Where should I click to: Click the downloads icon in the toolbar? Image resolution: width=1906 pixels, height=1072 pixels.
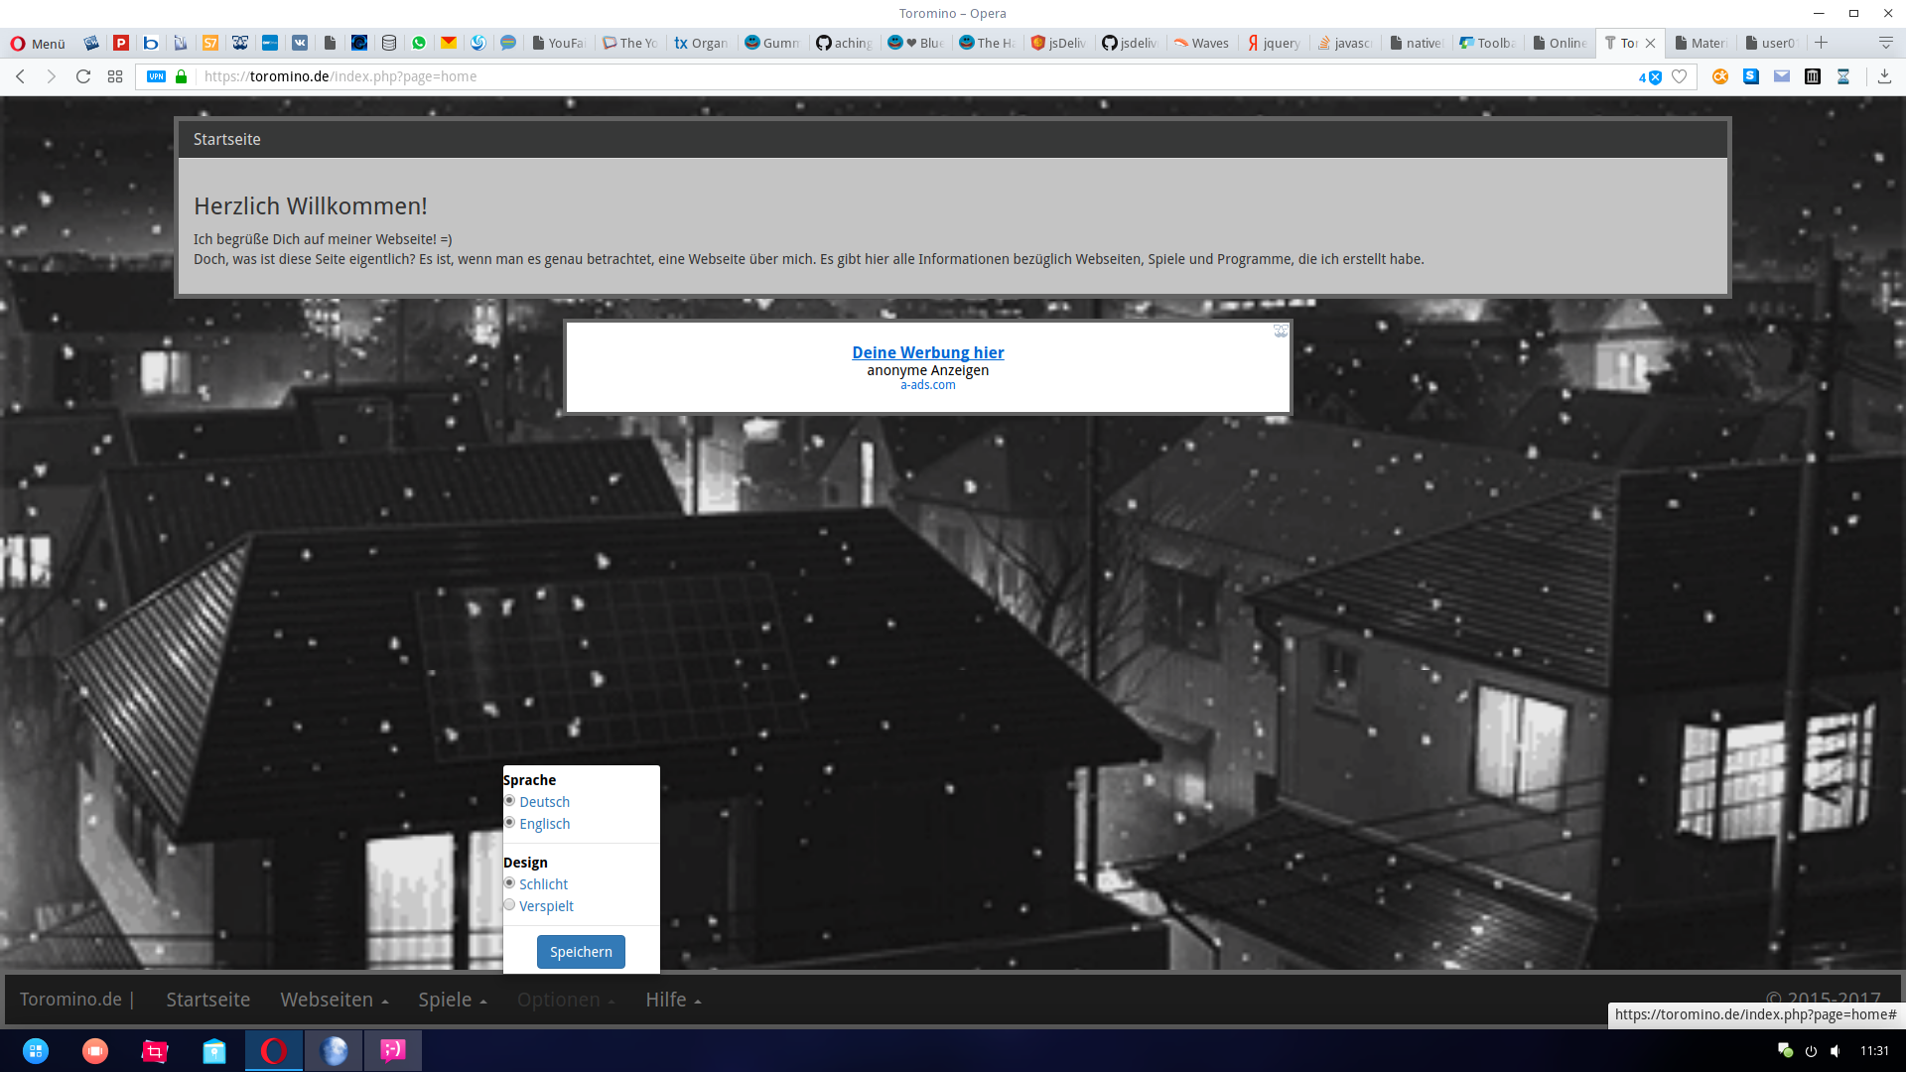point(1884,76)
